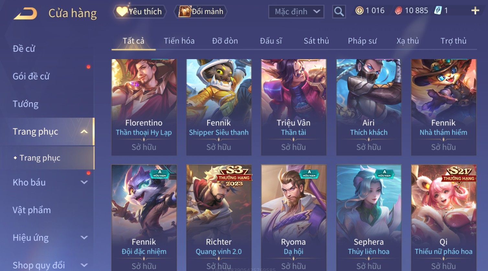Select the Pháp sư filter tab
488x271 pixels.
(362, 41)
